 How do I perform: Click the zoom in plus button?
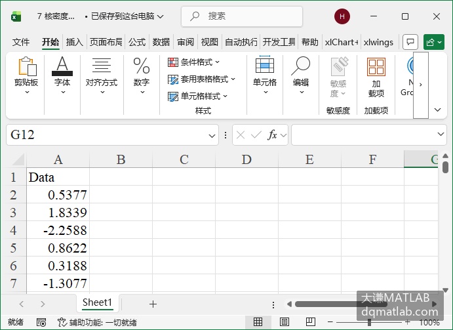coord(407,322)
